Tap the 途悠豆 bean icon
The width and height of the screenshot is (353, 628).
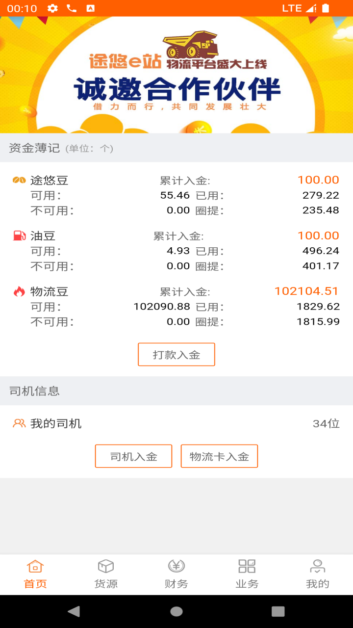(19, 180)
